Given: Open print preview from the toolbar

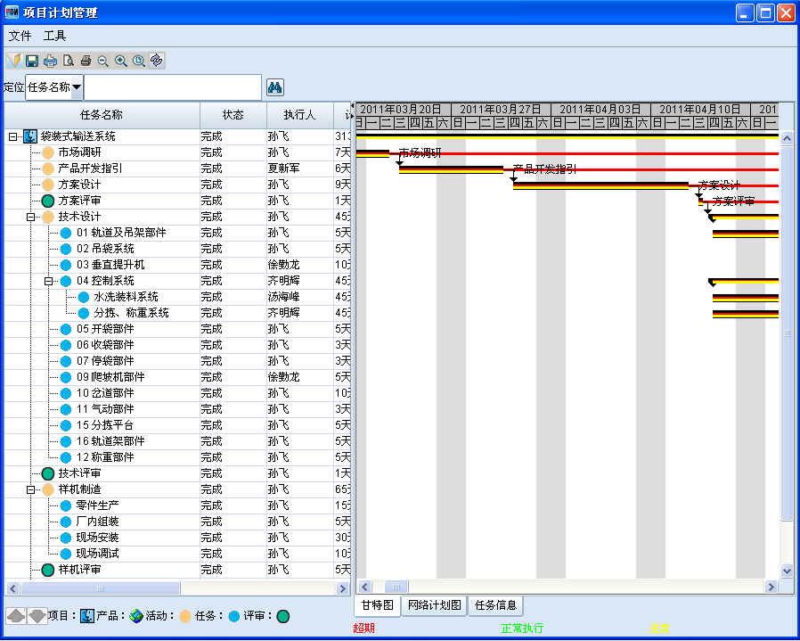Looking at the screenshot, I should click(x=68, y=61).
